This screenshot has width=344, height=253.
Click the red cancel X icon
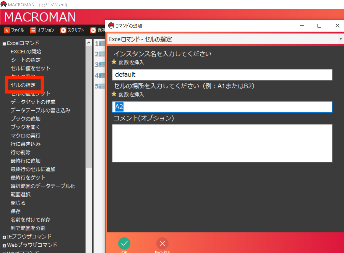pyautogui.click(x=162, y=244)
